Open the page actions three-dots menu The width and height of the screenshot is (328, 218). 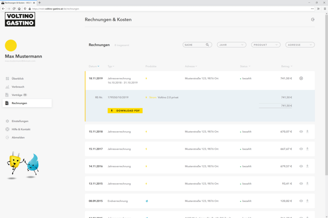click(312, 9)
